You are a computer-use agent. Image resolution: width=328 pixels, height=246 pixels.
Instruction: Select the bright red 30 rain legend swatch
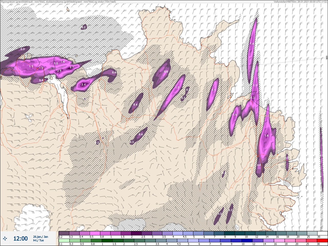click(322, 241)
